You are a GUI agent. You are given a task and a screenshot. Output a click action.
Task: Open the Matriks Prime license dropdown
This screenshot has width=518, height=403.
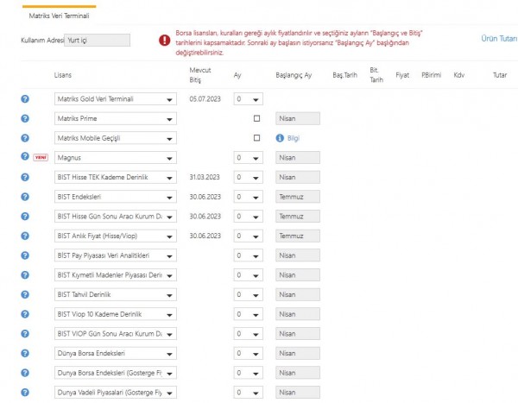click(x=116, y=118)
